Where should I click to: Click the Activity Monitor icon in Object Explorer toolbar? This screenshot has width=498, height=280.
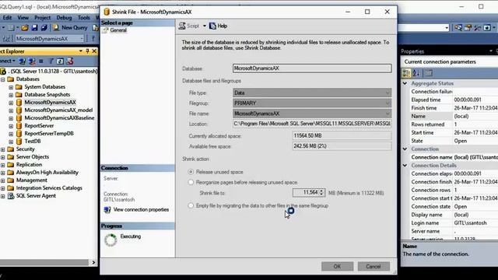point(70,61)
